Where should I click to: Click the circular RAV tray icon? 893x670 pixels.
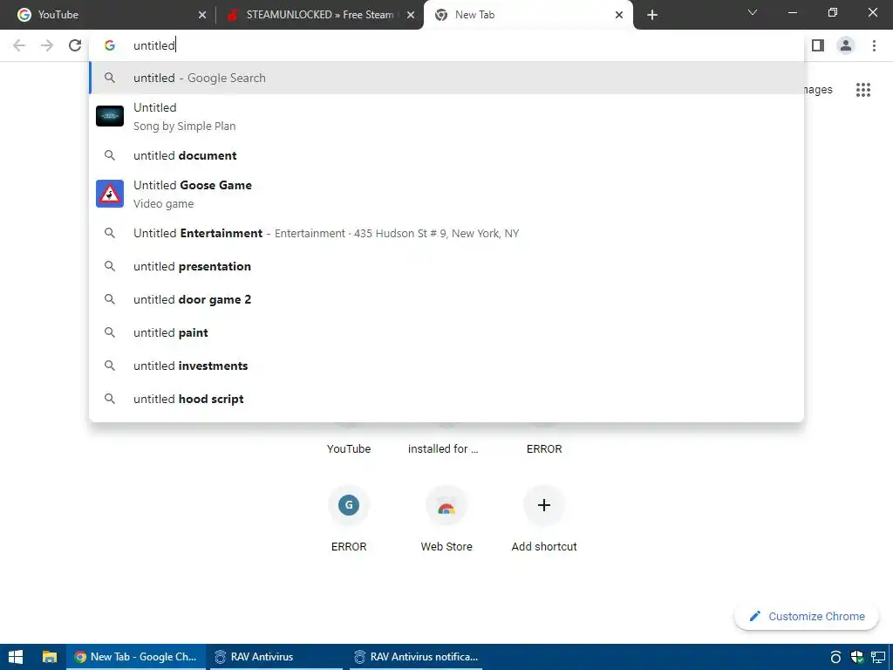tap(835, 657)
